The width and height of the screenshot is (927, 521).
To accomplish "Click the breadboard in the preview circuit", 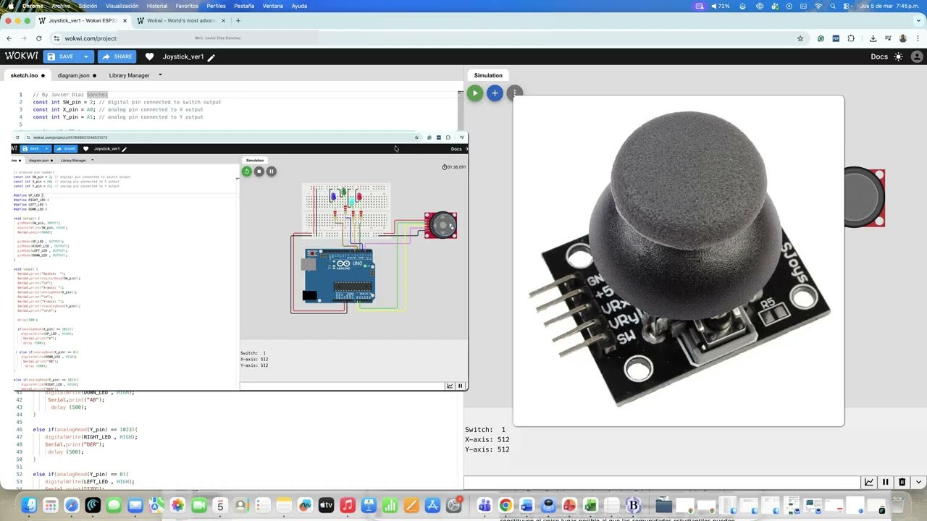I will pos(346,210).
